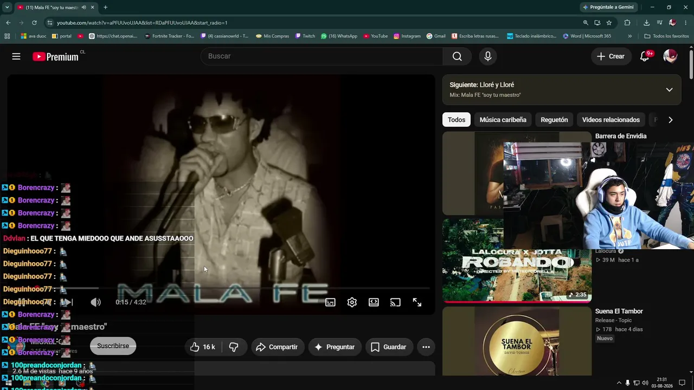Open the YouTube guide hamburger menu

pyautogui.click(x=16, y=56)
